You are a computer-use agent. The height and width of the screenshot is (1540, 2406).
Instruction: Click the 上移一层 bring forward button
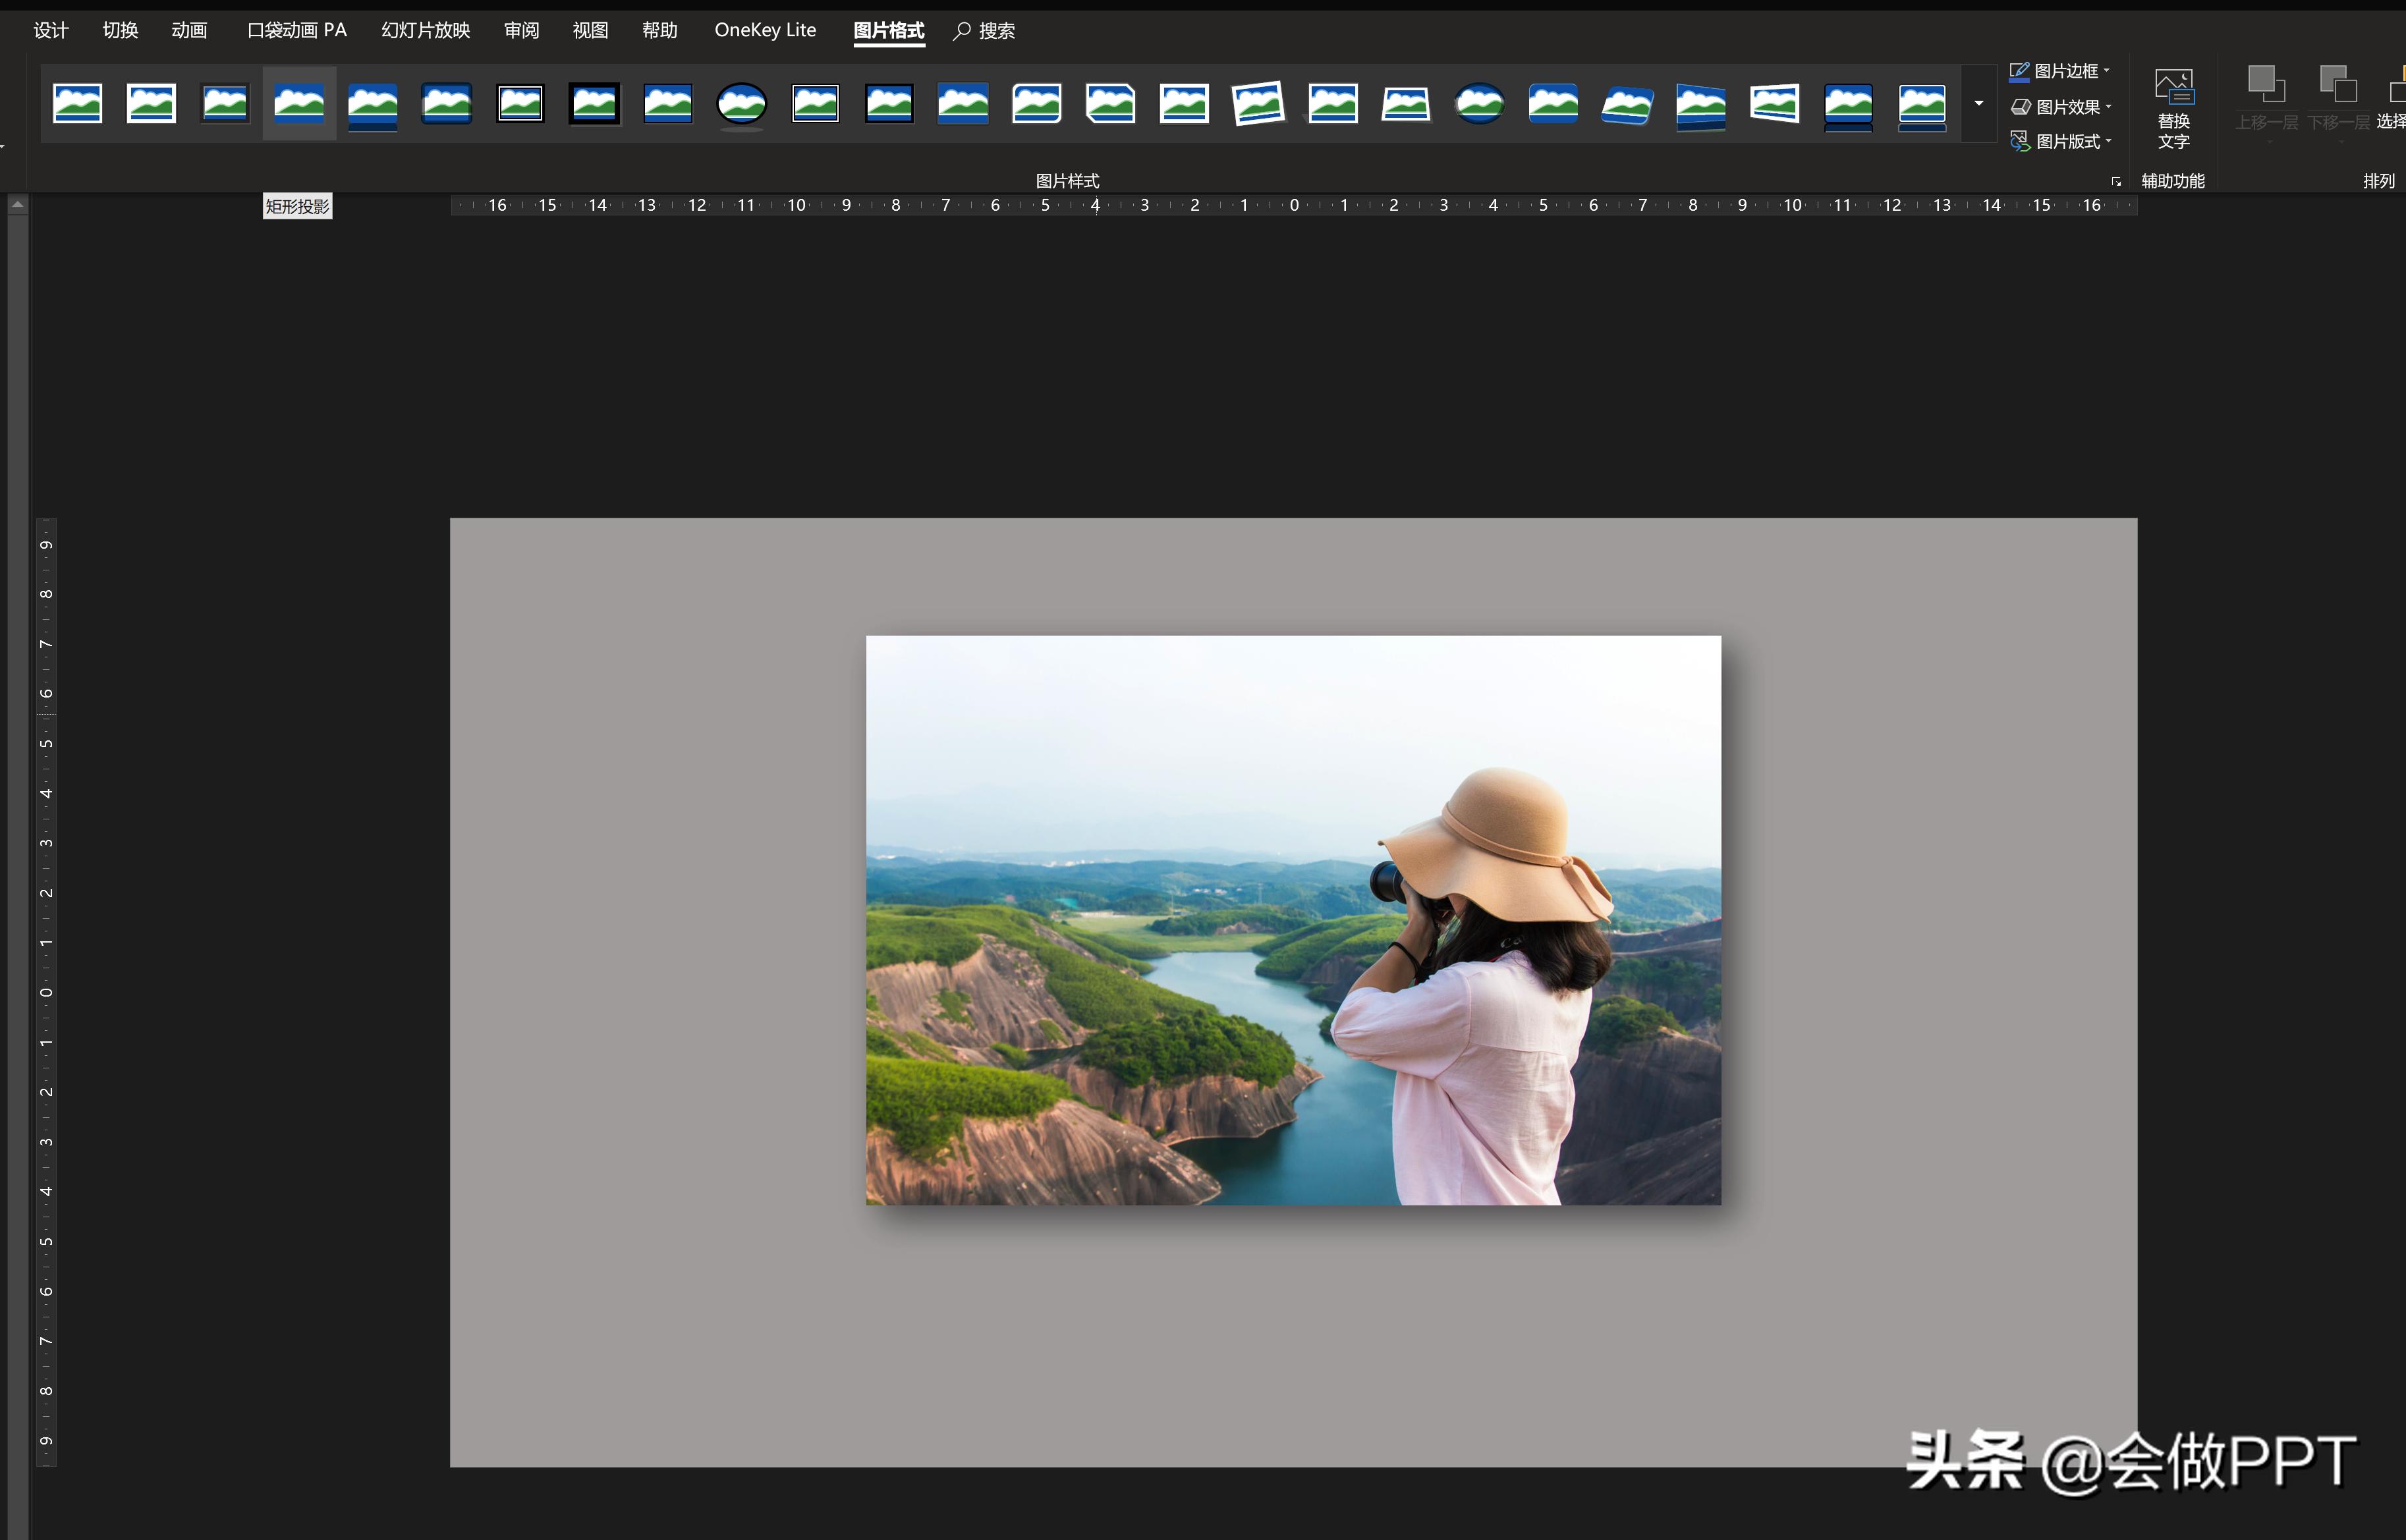(2266, 100)
